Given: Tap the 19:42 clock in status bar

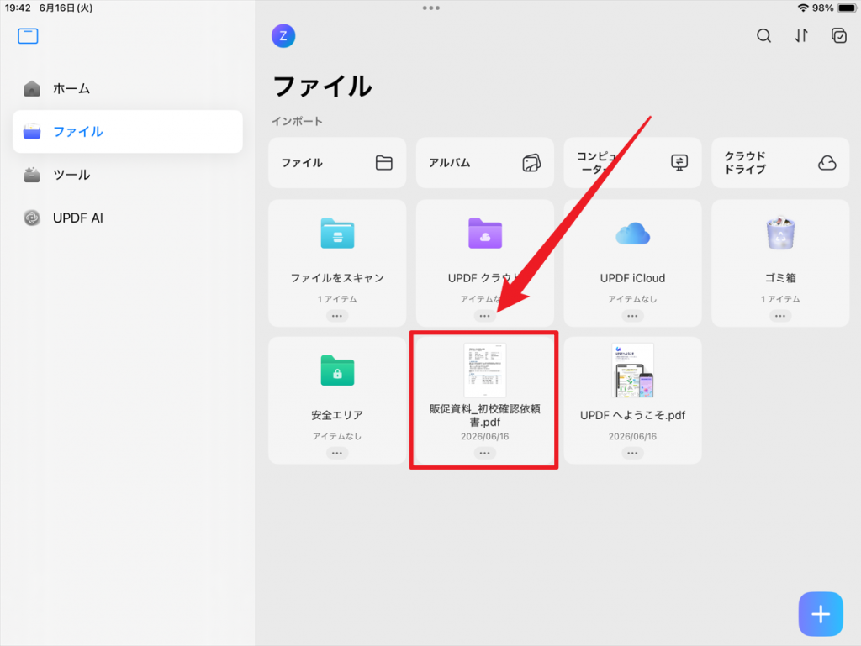Looking at the screenshot, I should click(18, 8).
